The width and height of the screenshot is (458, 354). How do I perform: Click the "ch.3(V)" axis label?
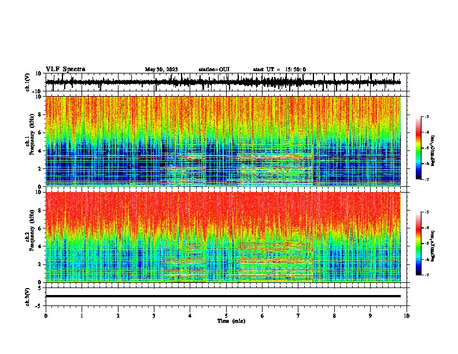pos(27,297)
